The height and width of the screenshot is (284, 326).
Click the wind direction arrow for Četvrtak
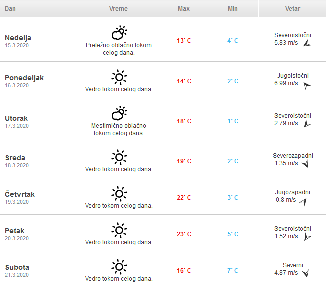point(303,201)
